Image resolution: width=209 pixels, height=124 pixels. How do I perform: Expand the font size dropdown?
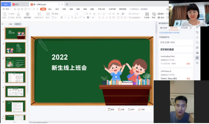(84, 14)
